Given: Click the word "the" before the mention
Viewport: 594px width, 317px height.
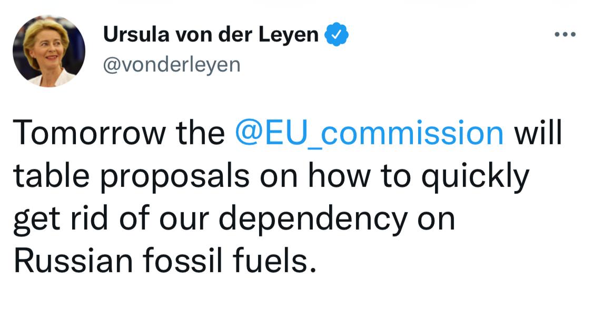Looking at the screenshot, I should tap(201, 134).
